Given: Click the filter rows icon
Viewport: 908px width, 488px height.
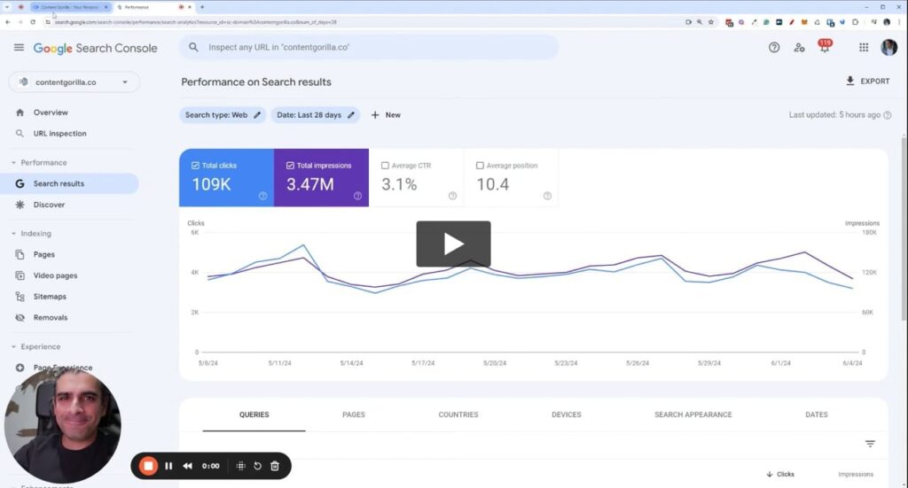Looking at the screenshot, I should pos(870,444).
